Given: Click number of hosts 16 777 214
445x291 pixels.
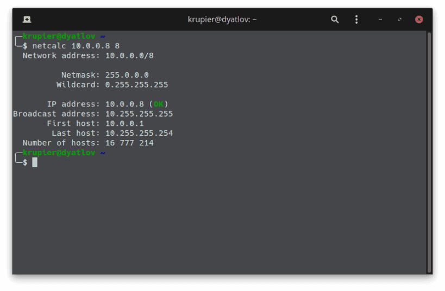Looking at the screenshot, I should (129, 143).
